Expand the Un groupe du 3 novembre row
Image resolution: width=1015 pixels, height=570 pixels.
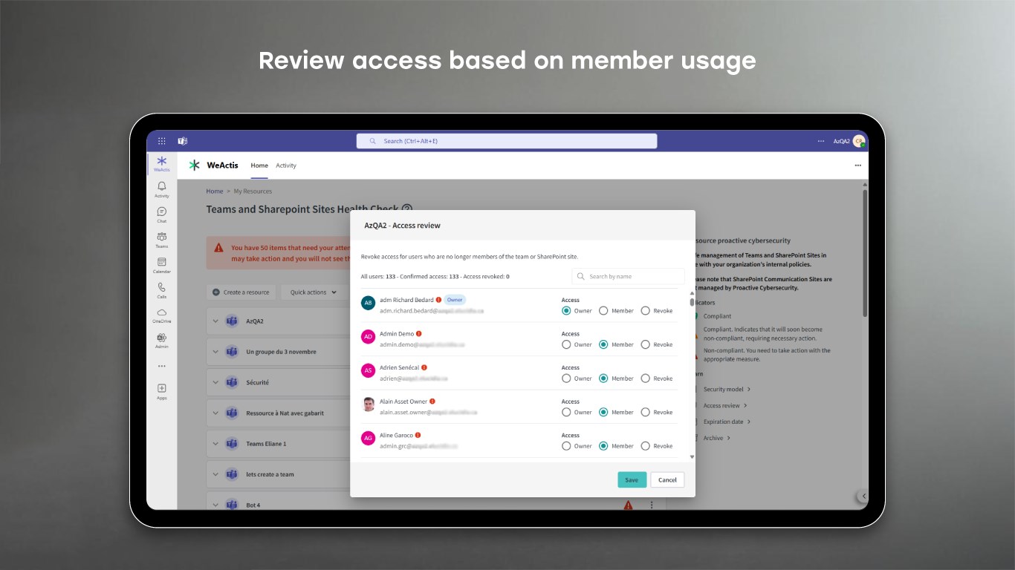click(x=215, y=352)
